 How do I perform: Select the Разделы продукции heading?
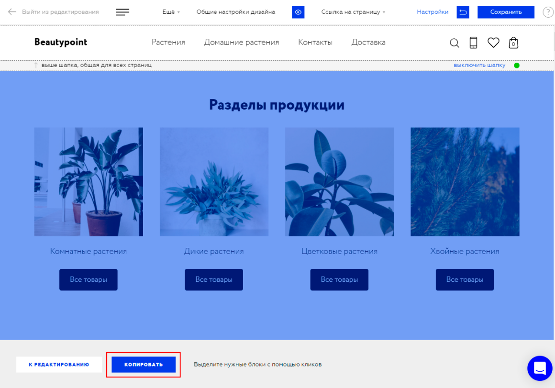click(277, 105)
